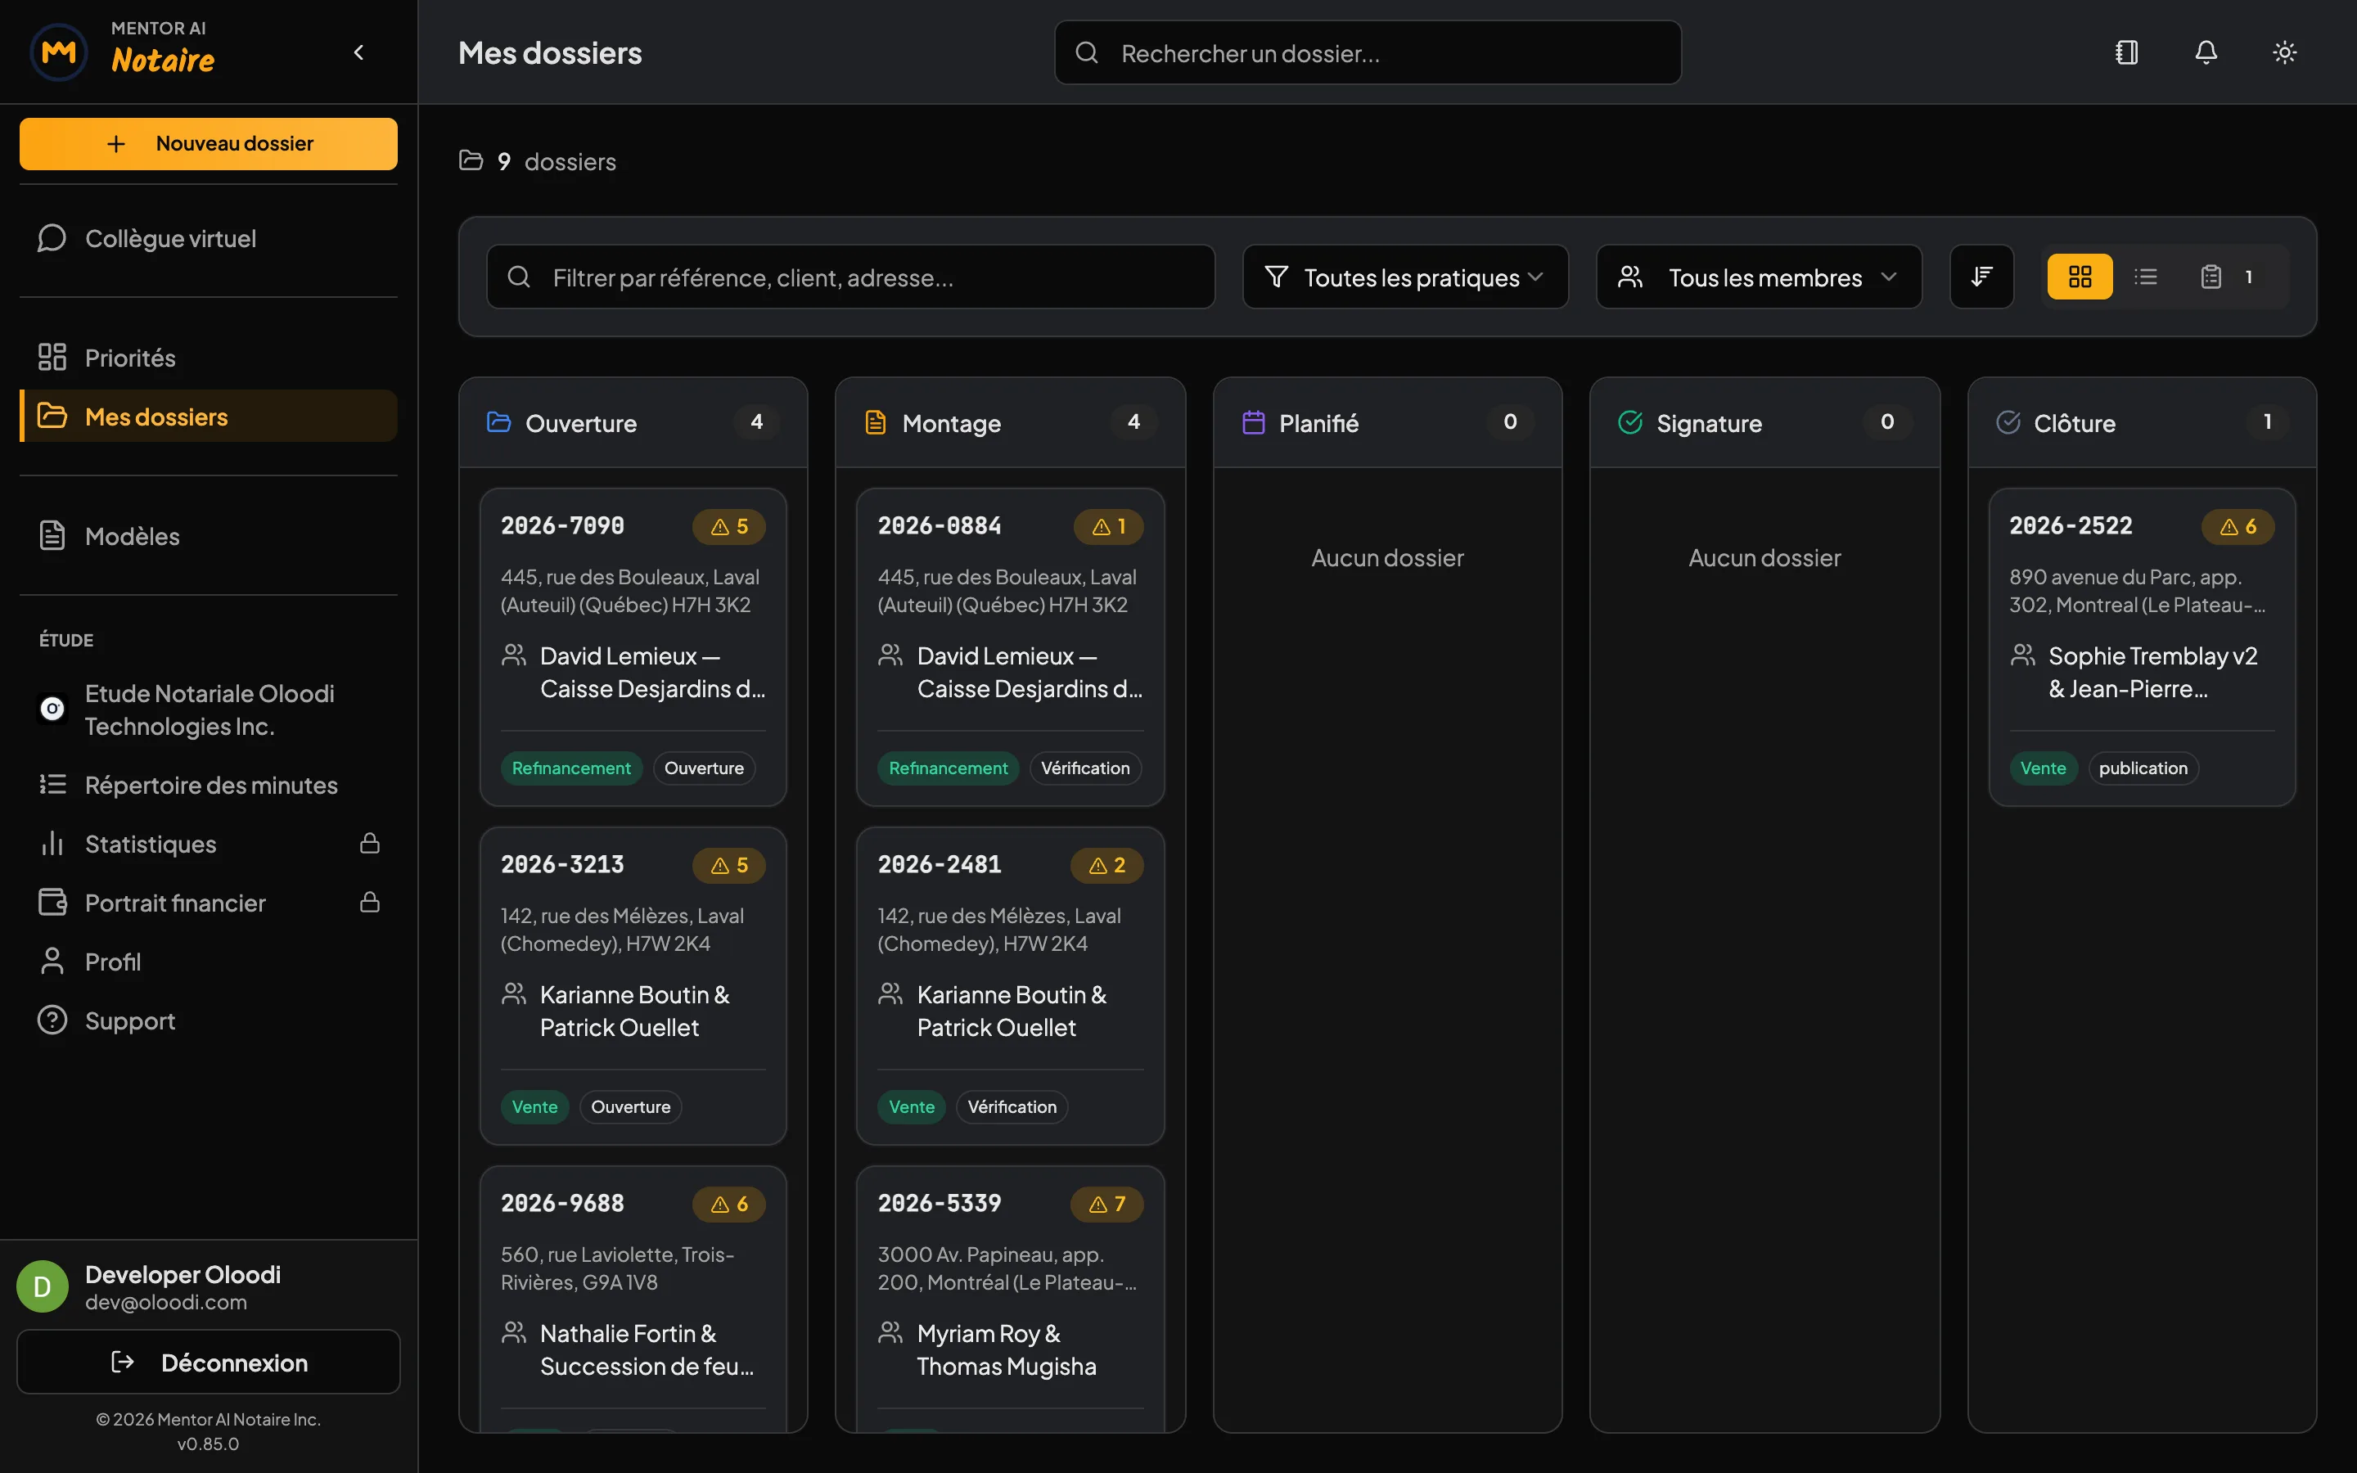Image resolution: width=2357 pixels, height=1473 pixels.
Task: Click Refinancement tag on dossier 2026-7090
Action: click(572, 768)
